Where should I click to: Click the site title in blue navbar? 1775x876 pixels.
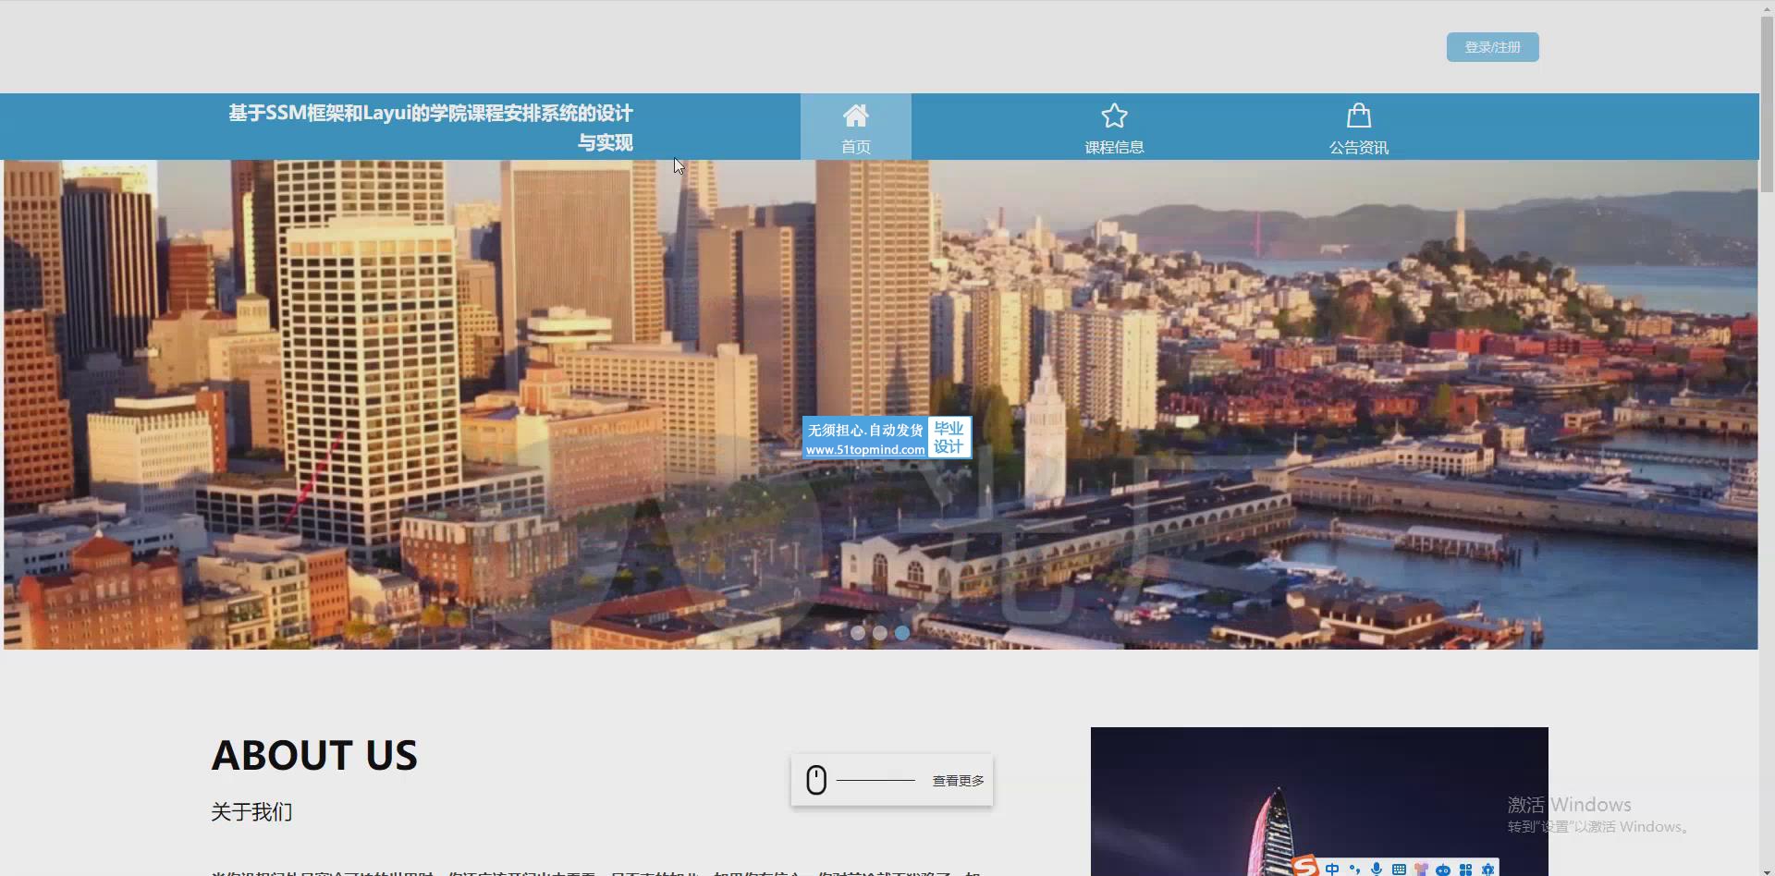click(431, 127)
